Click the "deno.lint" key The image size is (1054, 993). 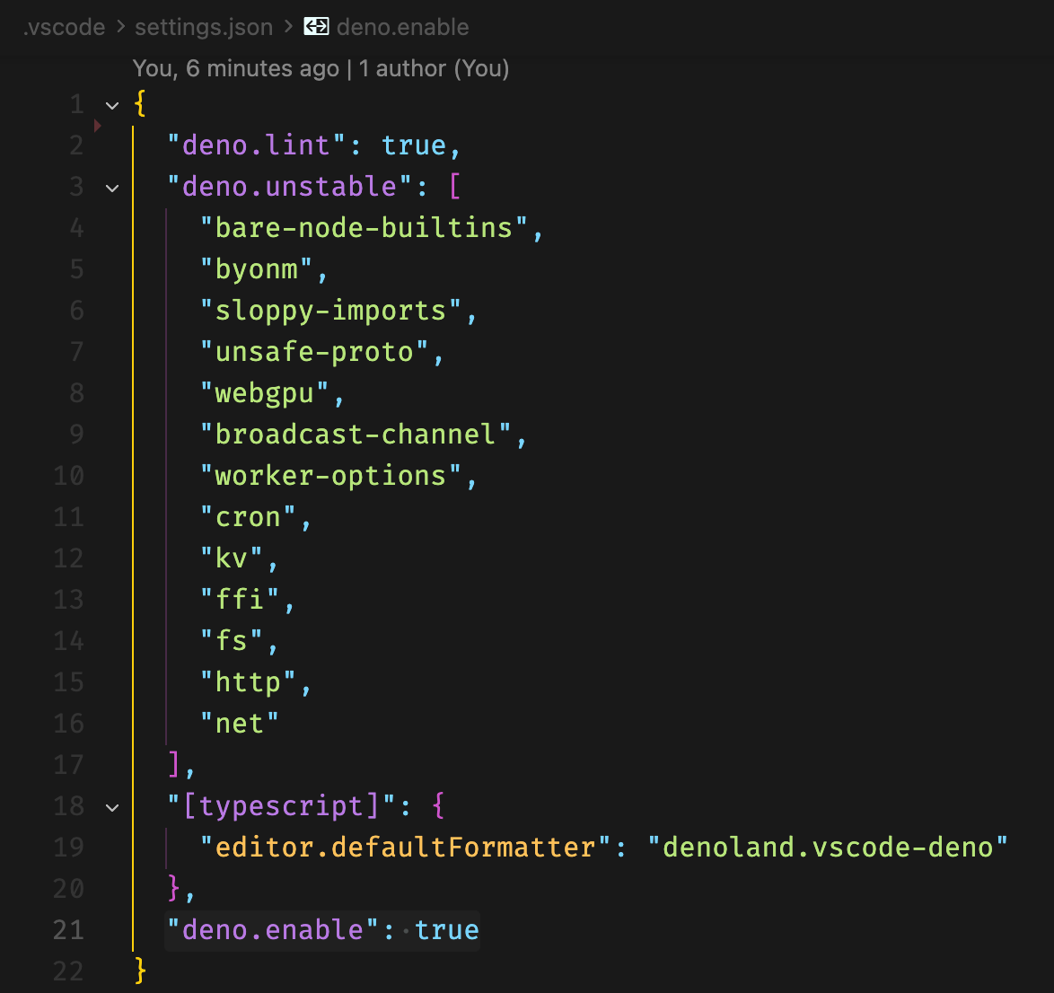(x=256, y=145)
